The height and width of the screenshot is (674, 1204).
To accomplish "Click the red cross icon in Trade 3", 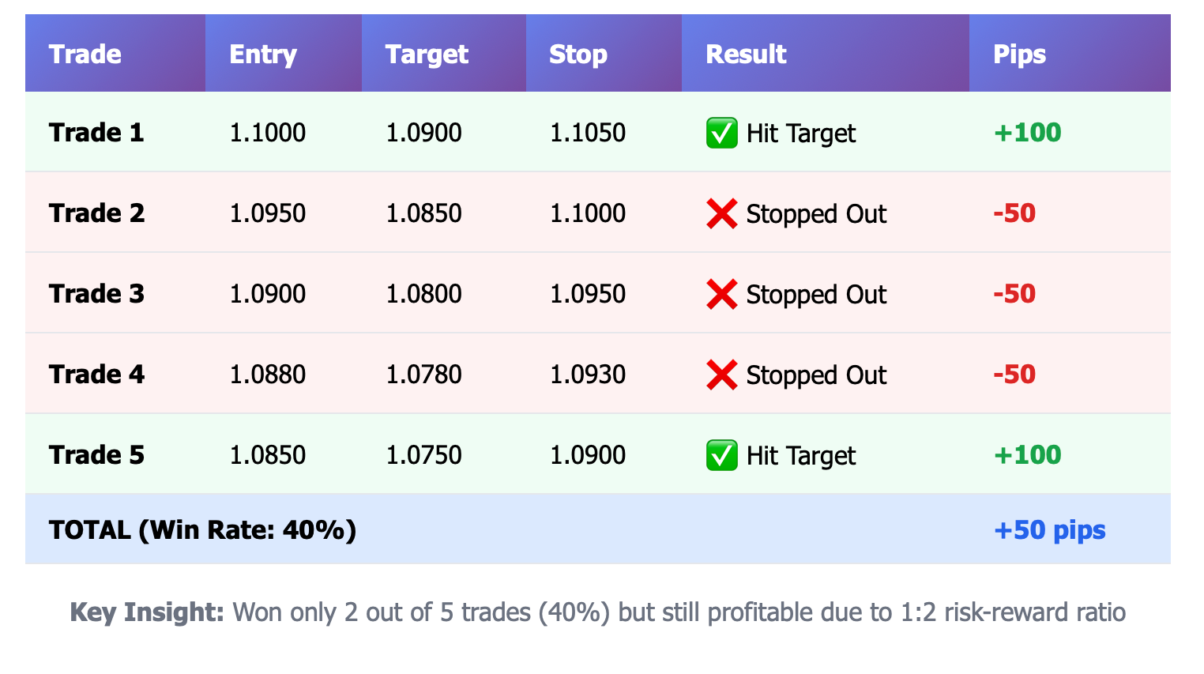I will pyautogui.click(x=722, y=295).
